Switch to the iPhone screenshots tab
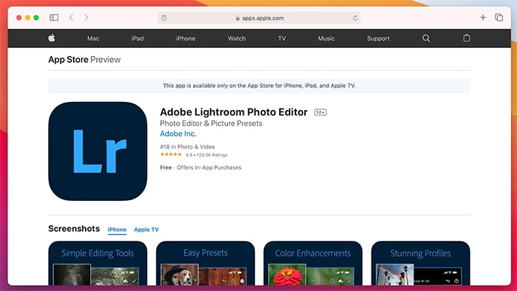 (x=117, y=230)
